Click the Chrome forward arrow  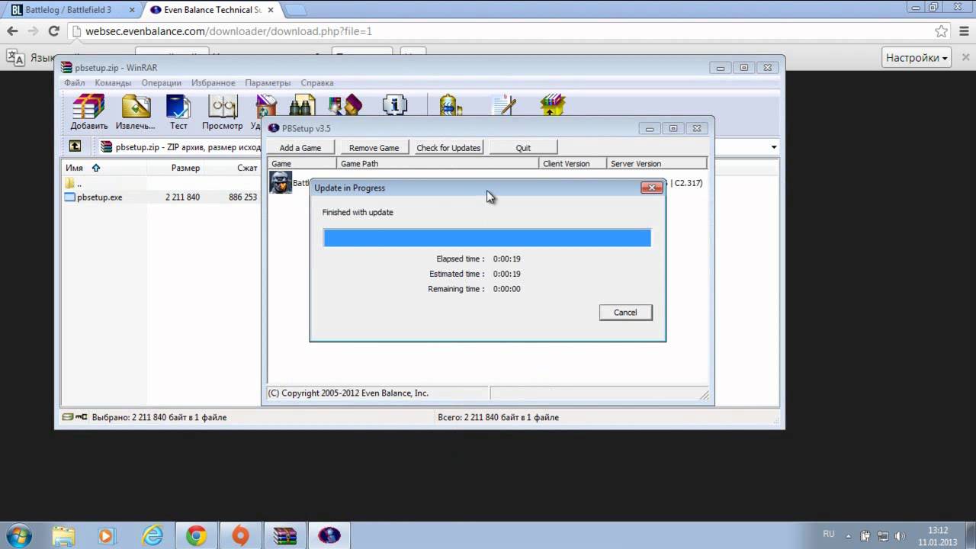pyautogui.click(x=33, y=31)
